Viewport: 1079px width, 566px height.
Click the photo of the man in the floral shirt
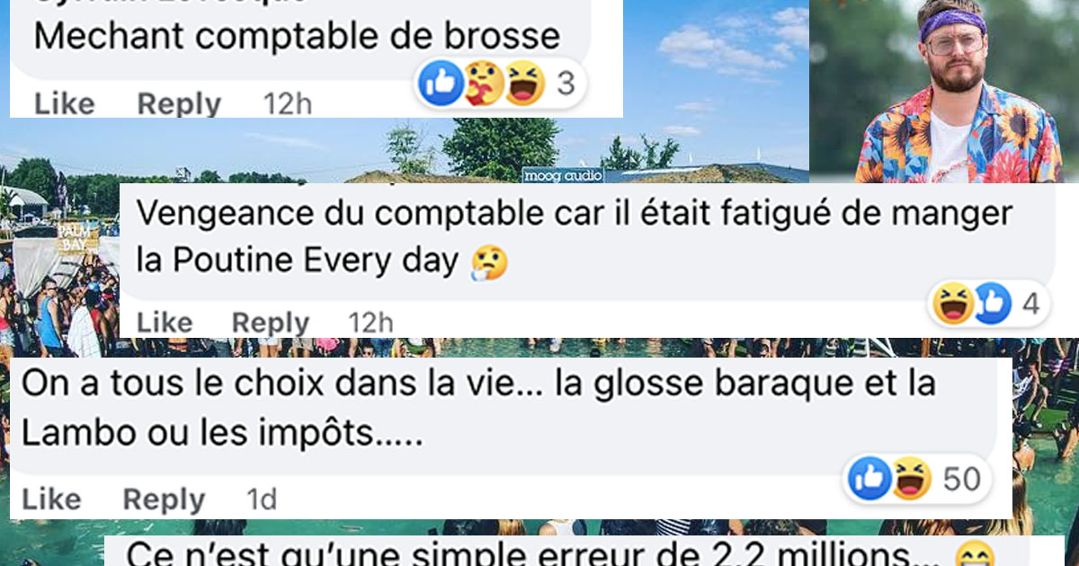click(x=944, y=91)
